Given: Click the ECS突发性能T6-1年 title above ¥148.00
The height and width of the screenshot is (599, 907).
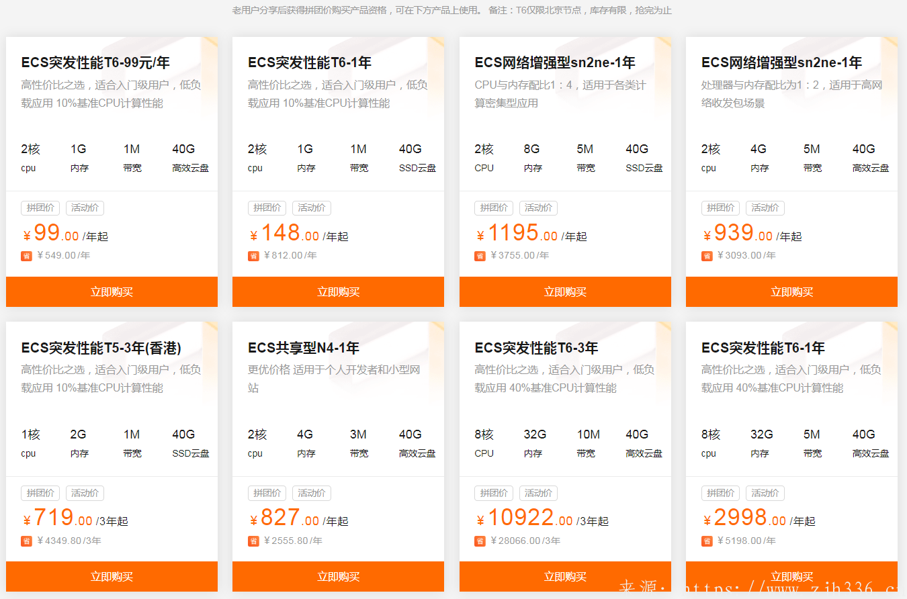Looking at the screenshot, I should click(x=310, y=63).
